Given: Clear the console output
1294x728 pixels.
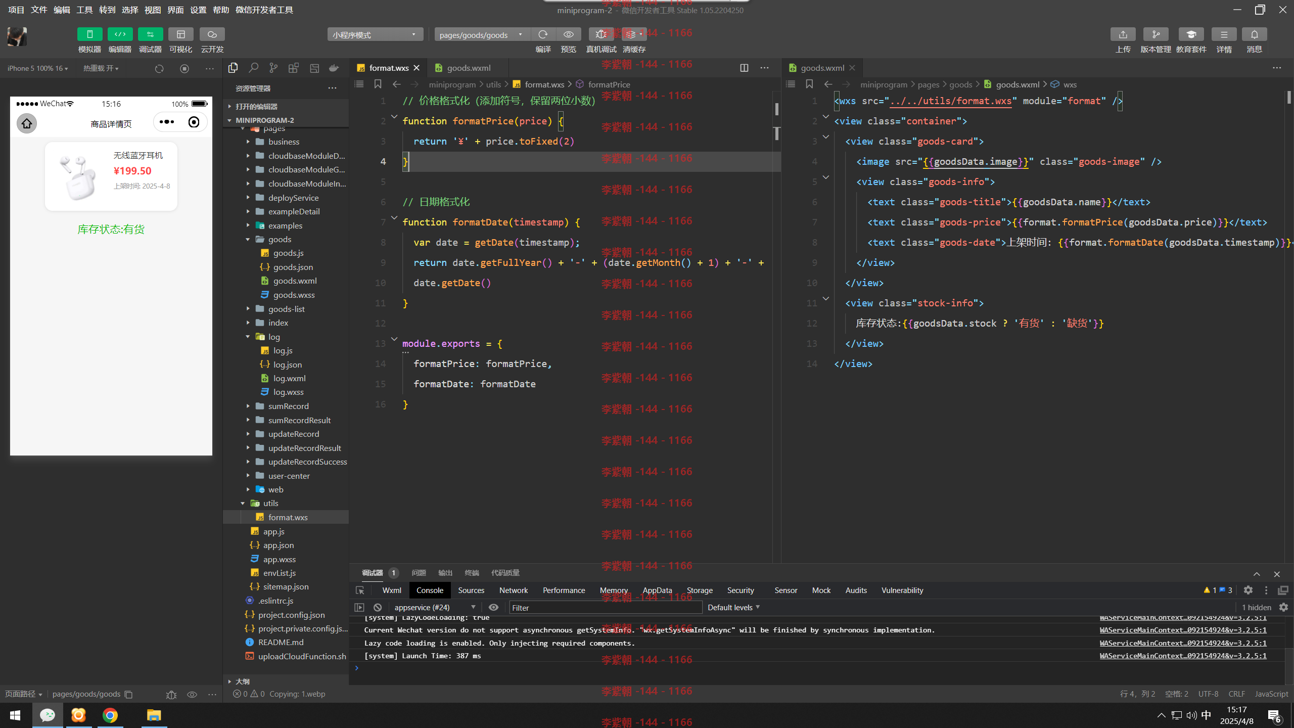Looking at the screenshot, I should 378,607.
